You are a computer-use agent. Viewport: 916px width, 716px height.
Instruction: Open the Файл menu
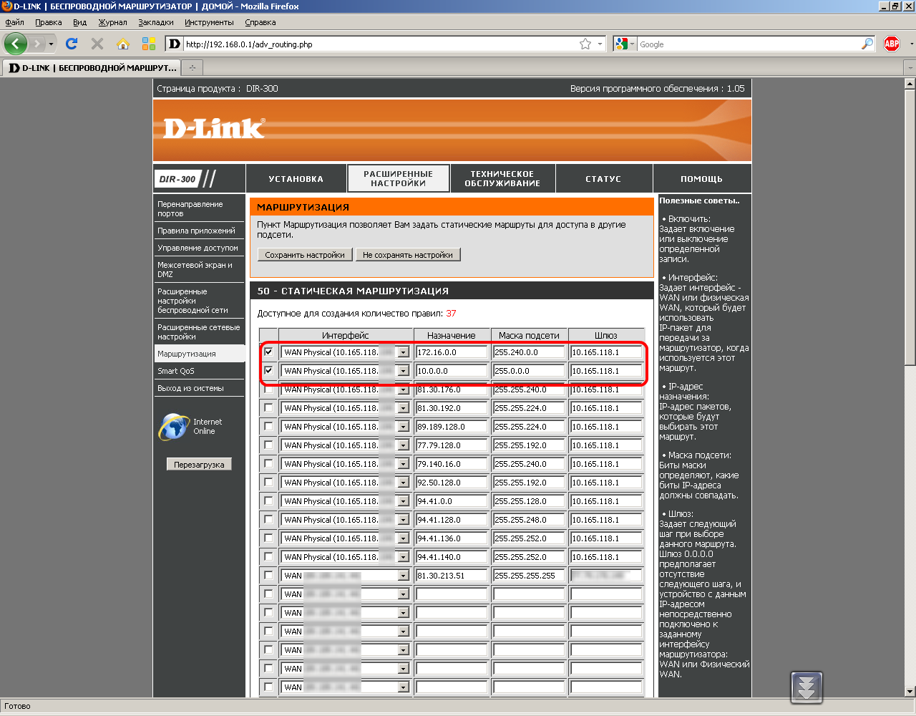(x=14, y=22)
